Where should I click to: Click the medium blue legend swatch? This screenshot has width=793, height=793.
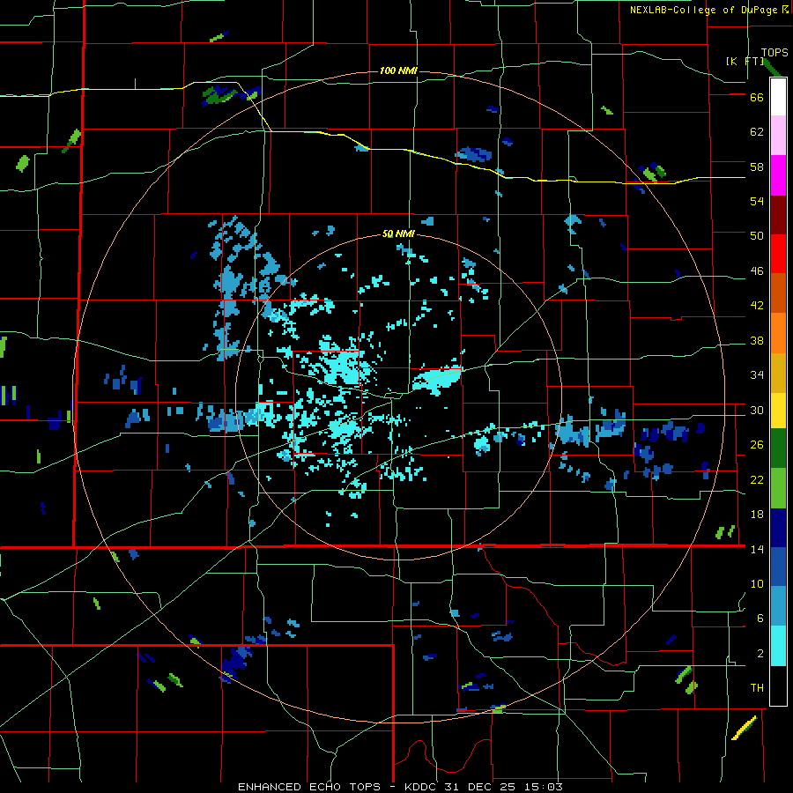[778, 567]
